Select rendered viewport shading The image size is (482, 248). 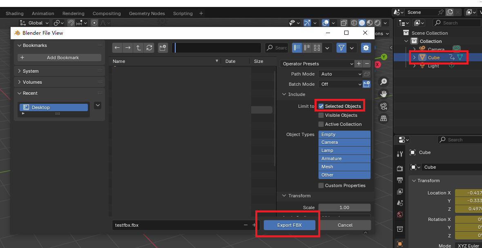(x=377, y=23)
